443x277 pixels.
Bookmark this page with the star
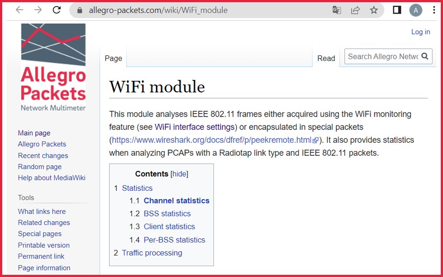point(374,11)
